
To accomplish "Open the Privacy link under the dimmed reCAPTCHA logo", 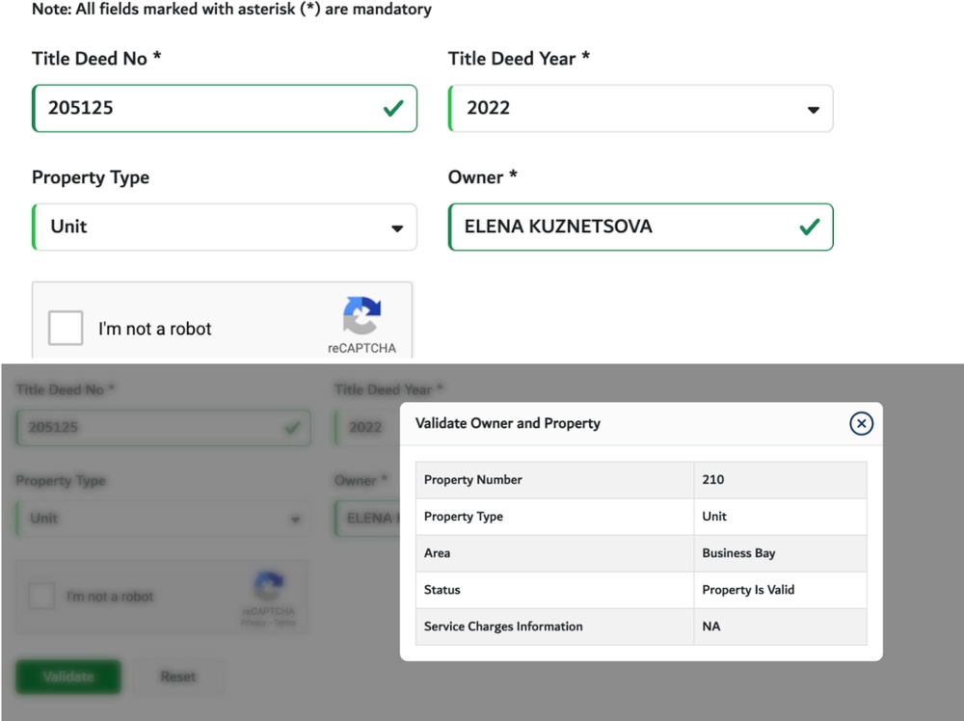I will pos(254,623).
